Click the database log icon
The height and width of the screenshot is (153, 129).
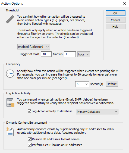tap(10, 103)
